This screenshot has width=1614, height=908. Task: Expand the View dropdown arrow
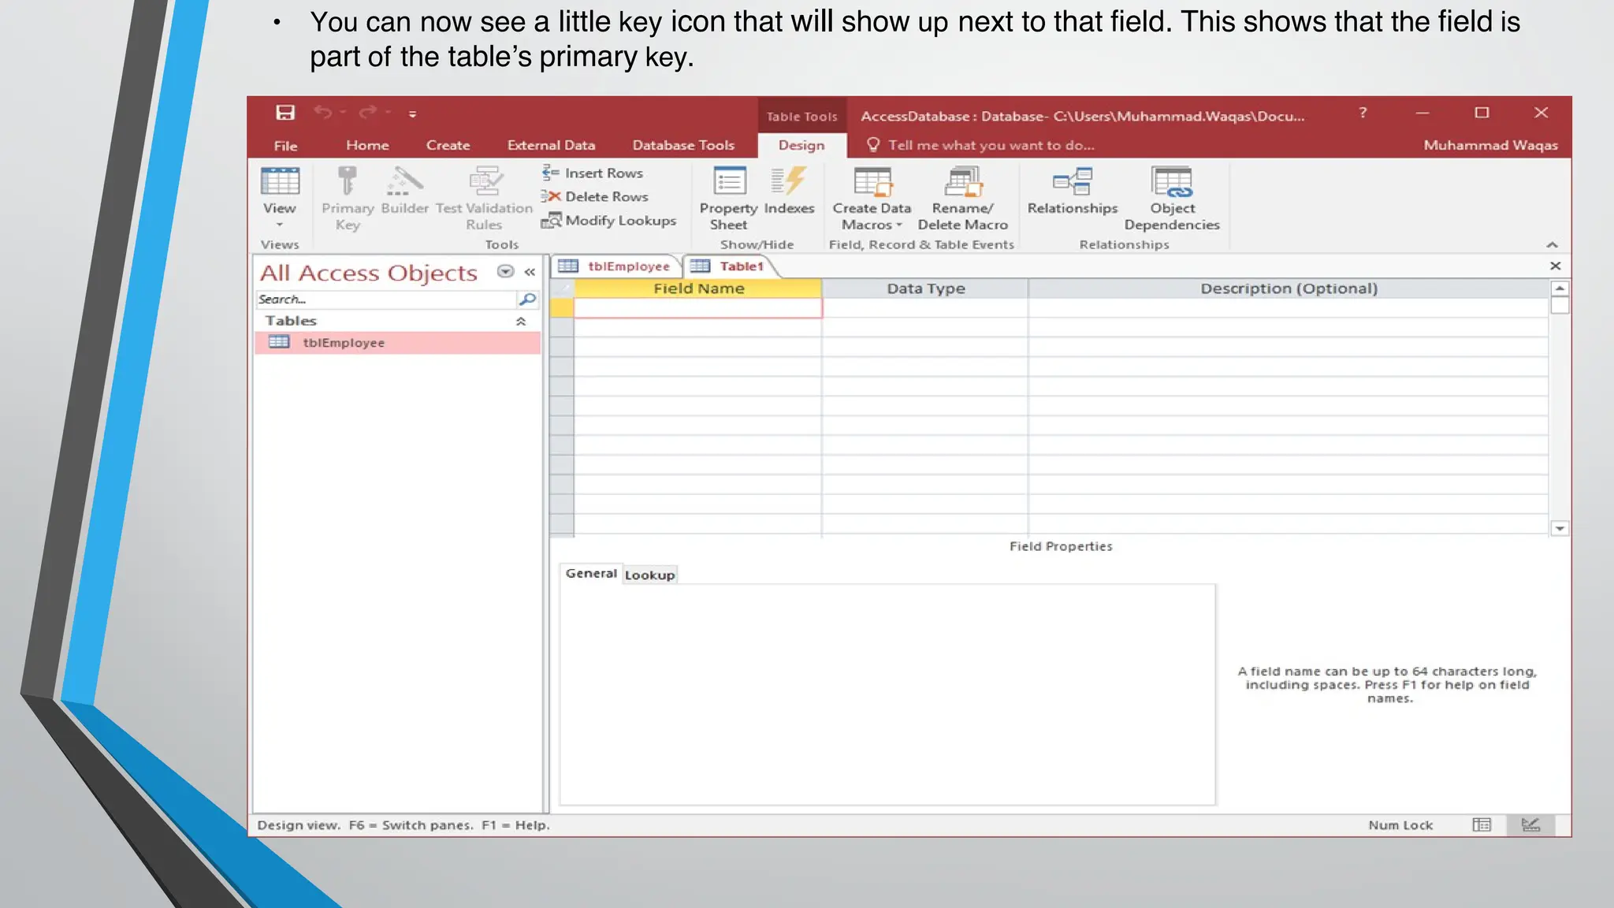click(x=279, y=225)
